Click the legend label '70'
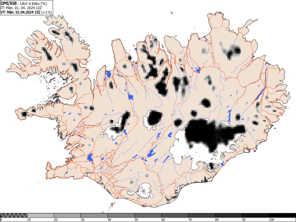The height and width of the screenshot is (222, 296). click(x=190, y=220)
